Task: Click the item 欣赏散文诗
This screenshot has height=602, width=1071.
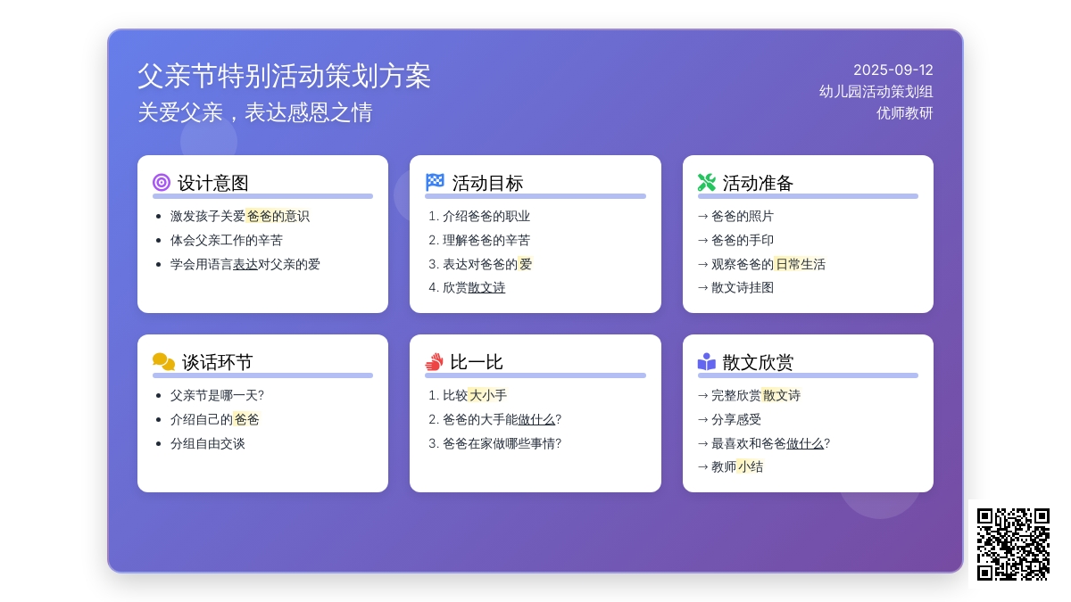Action: pos(474,287)
